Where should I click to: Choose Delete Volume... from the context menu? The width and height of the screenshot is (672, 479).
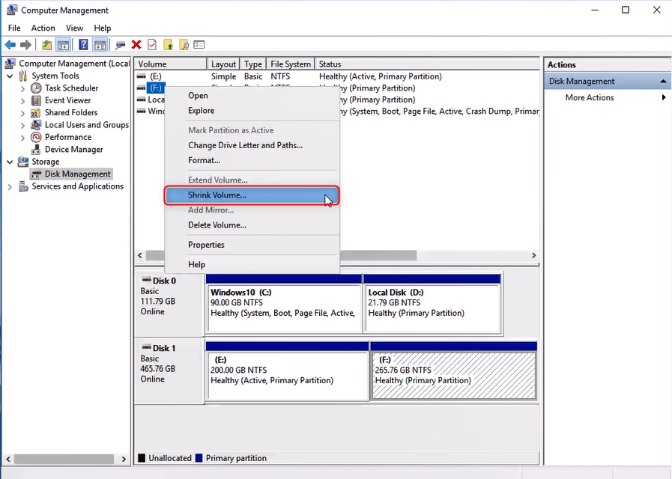[252, 225]
